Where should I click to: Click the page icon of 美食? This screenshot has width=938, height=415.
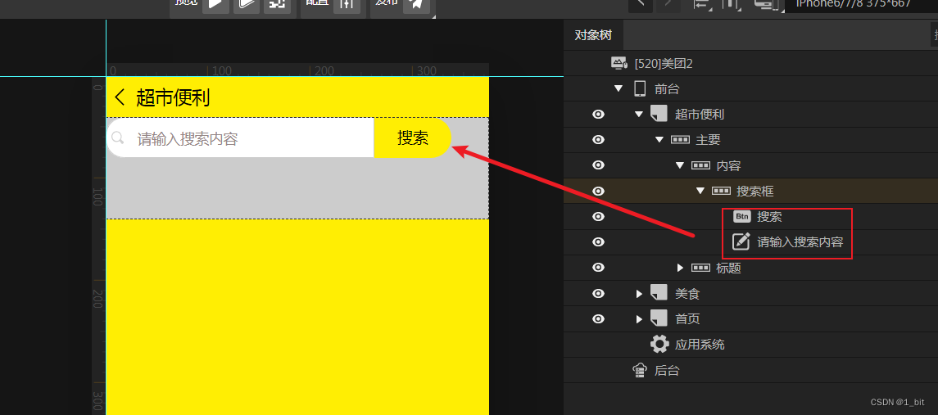pyautogui.click(x=659, y=293)
